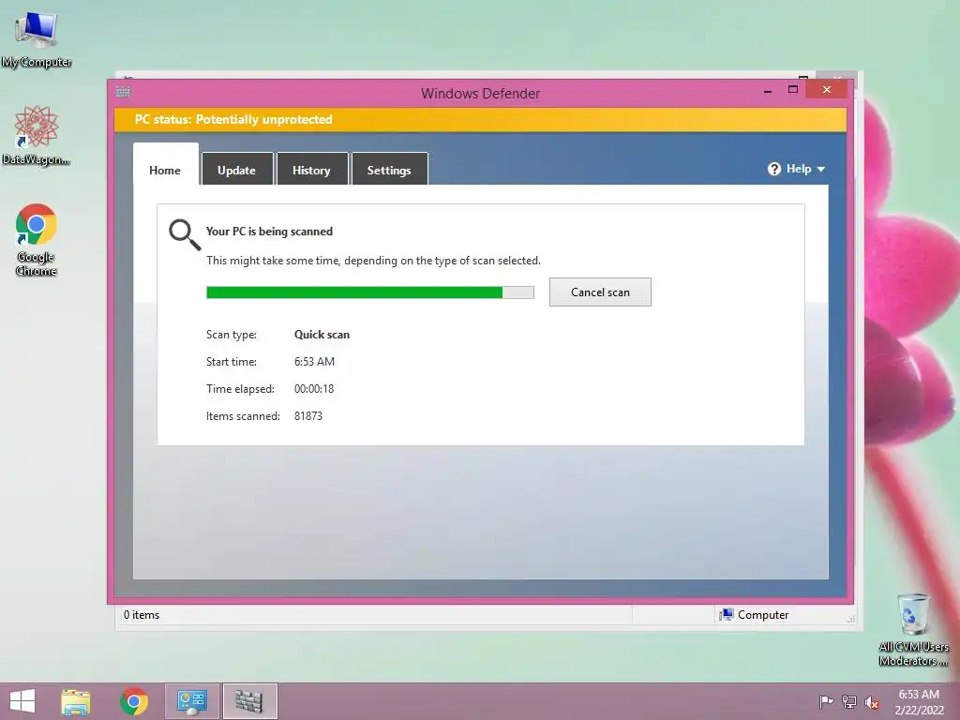Select the Home tab
Image resolution: width=960 pixels, height=720 pixels.
click(x=165, y=164)
